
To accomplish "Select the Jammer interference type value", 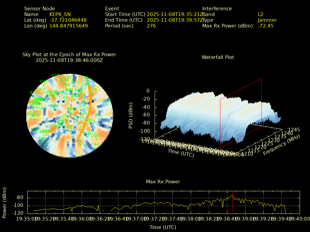I will (x=267, y=20).
